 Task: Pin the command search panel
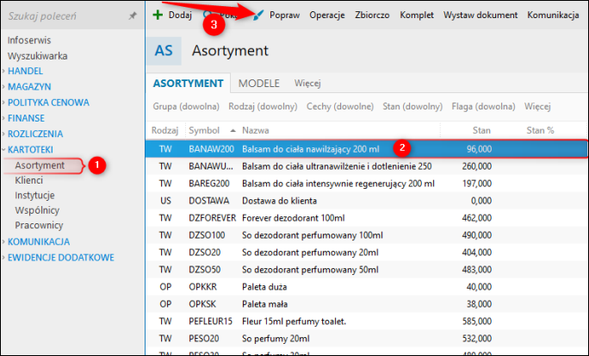pyautogui.click(x=133, y=16)
